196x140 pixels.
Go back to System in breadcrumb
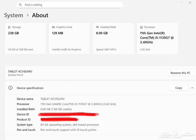[13, 15]
